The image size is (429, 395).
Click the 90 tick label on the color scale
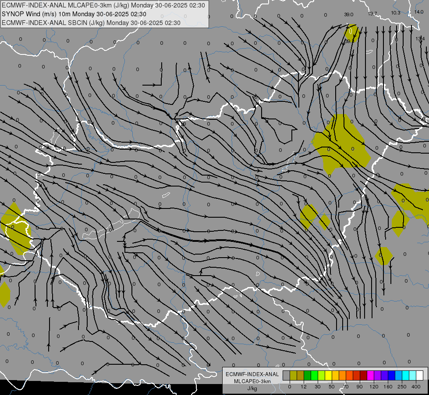[x=359, y=387]
